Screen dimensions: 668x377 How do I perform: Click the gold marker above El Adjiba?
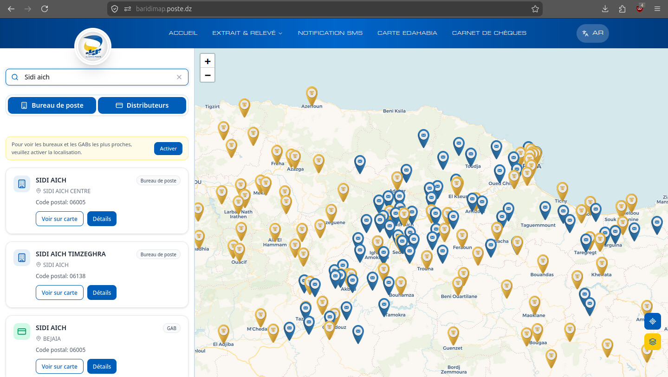tap(223, 333)
